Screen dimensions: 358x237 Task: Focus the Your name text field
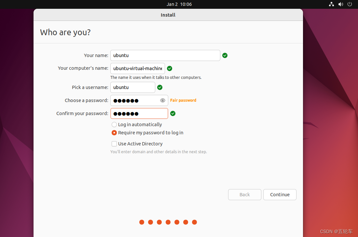pos(165,55)
